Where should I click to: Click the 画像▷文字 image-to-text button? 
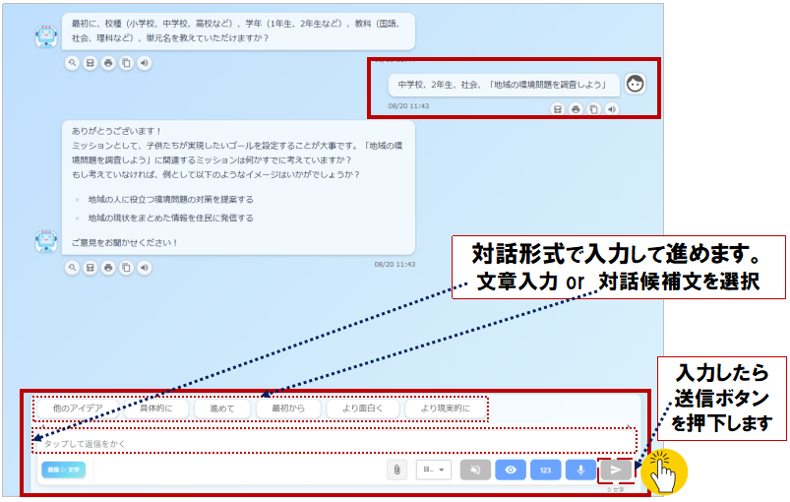pos(63,471)
